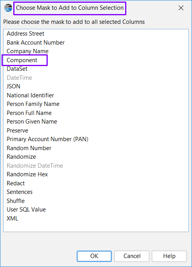The width and height of the screenshot is (192, 267).
Task: Select Company Name mask option
Action: [x=27, y=51]
